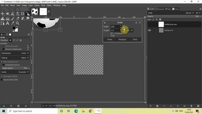202x114 pixels.
Task: Set transform target to Layer
Action: tap(10, 40)
